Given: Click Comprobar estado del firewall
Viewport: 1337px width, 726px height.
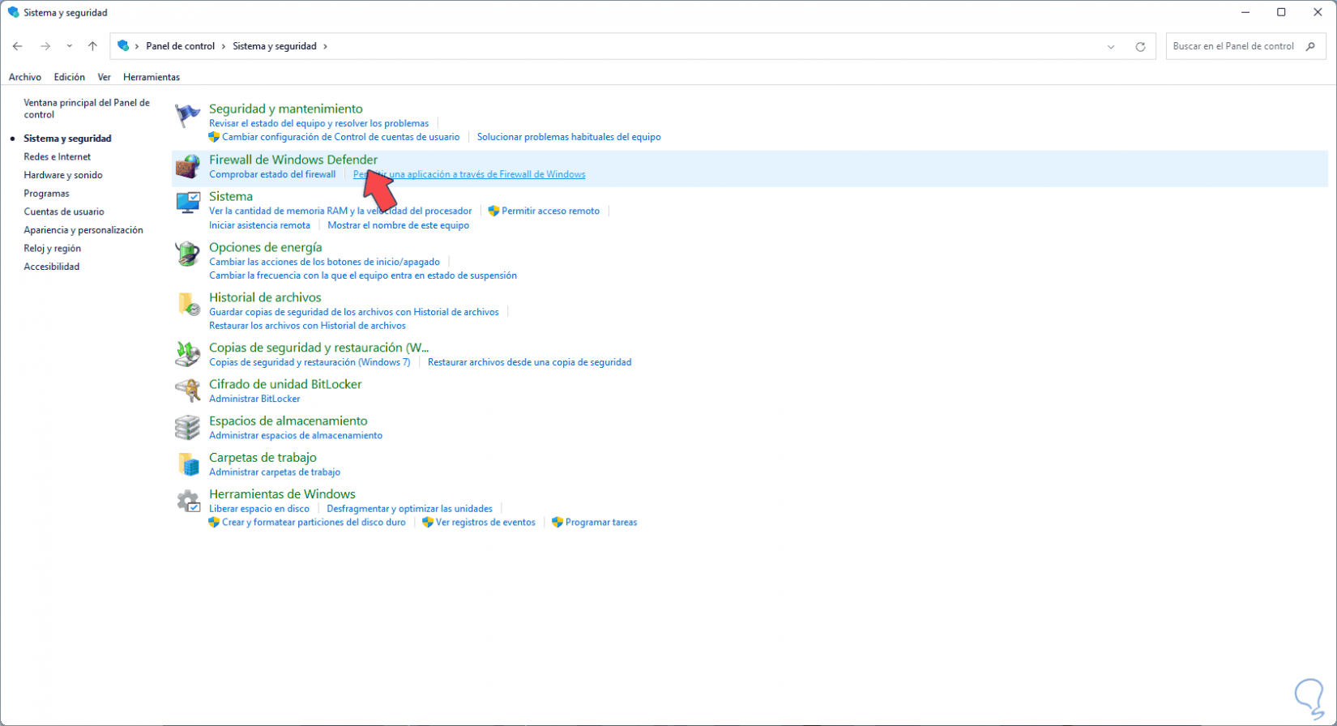Looking at the screenshot, I should click(272, 174).
